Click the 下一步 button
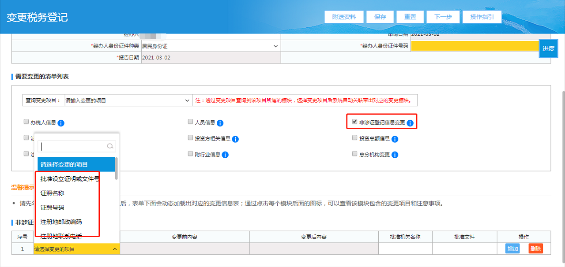 (x=443, y=17)
